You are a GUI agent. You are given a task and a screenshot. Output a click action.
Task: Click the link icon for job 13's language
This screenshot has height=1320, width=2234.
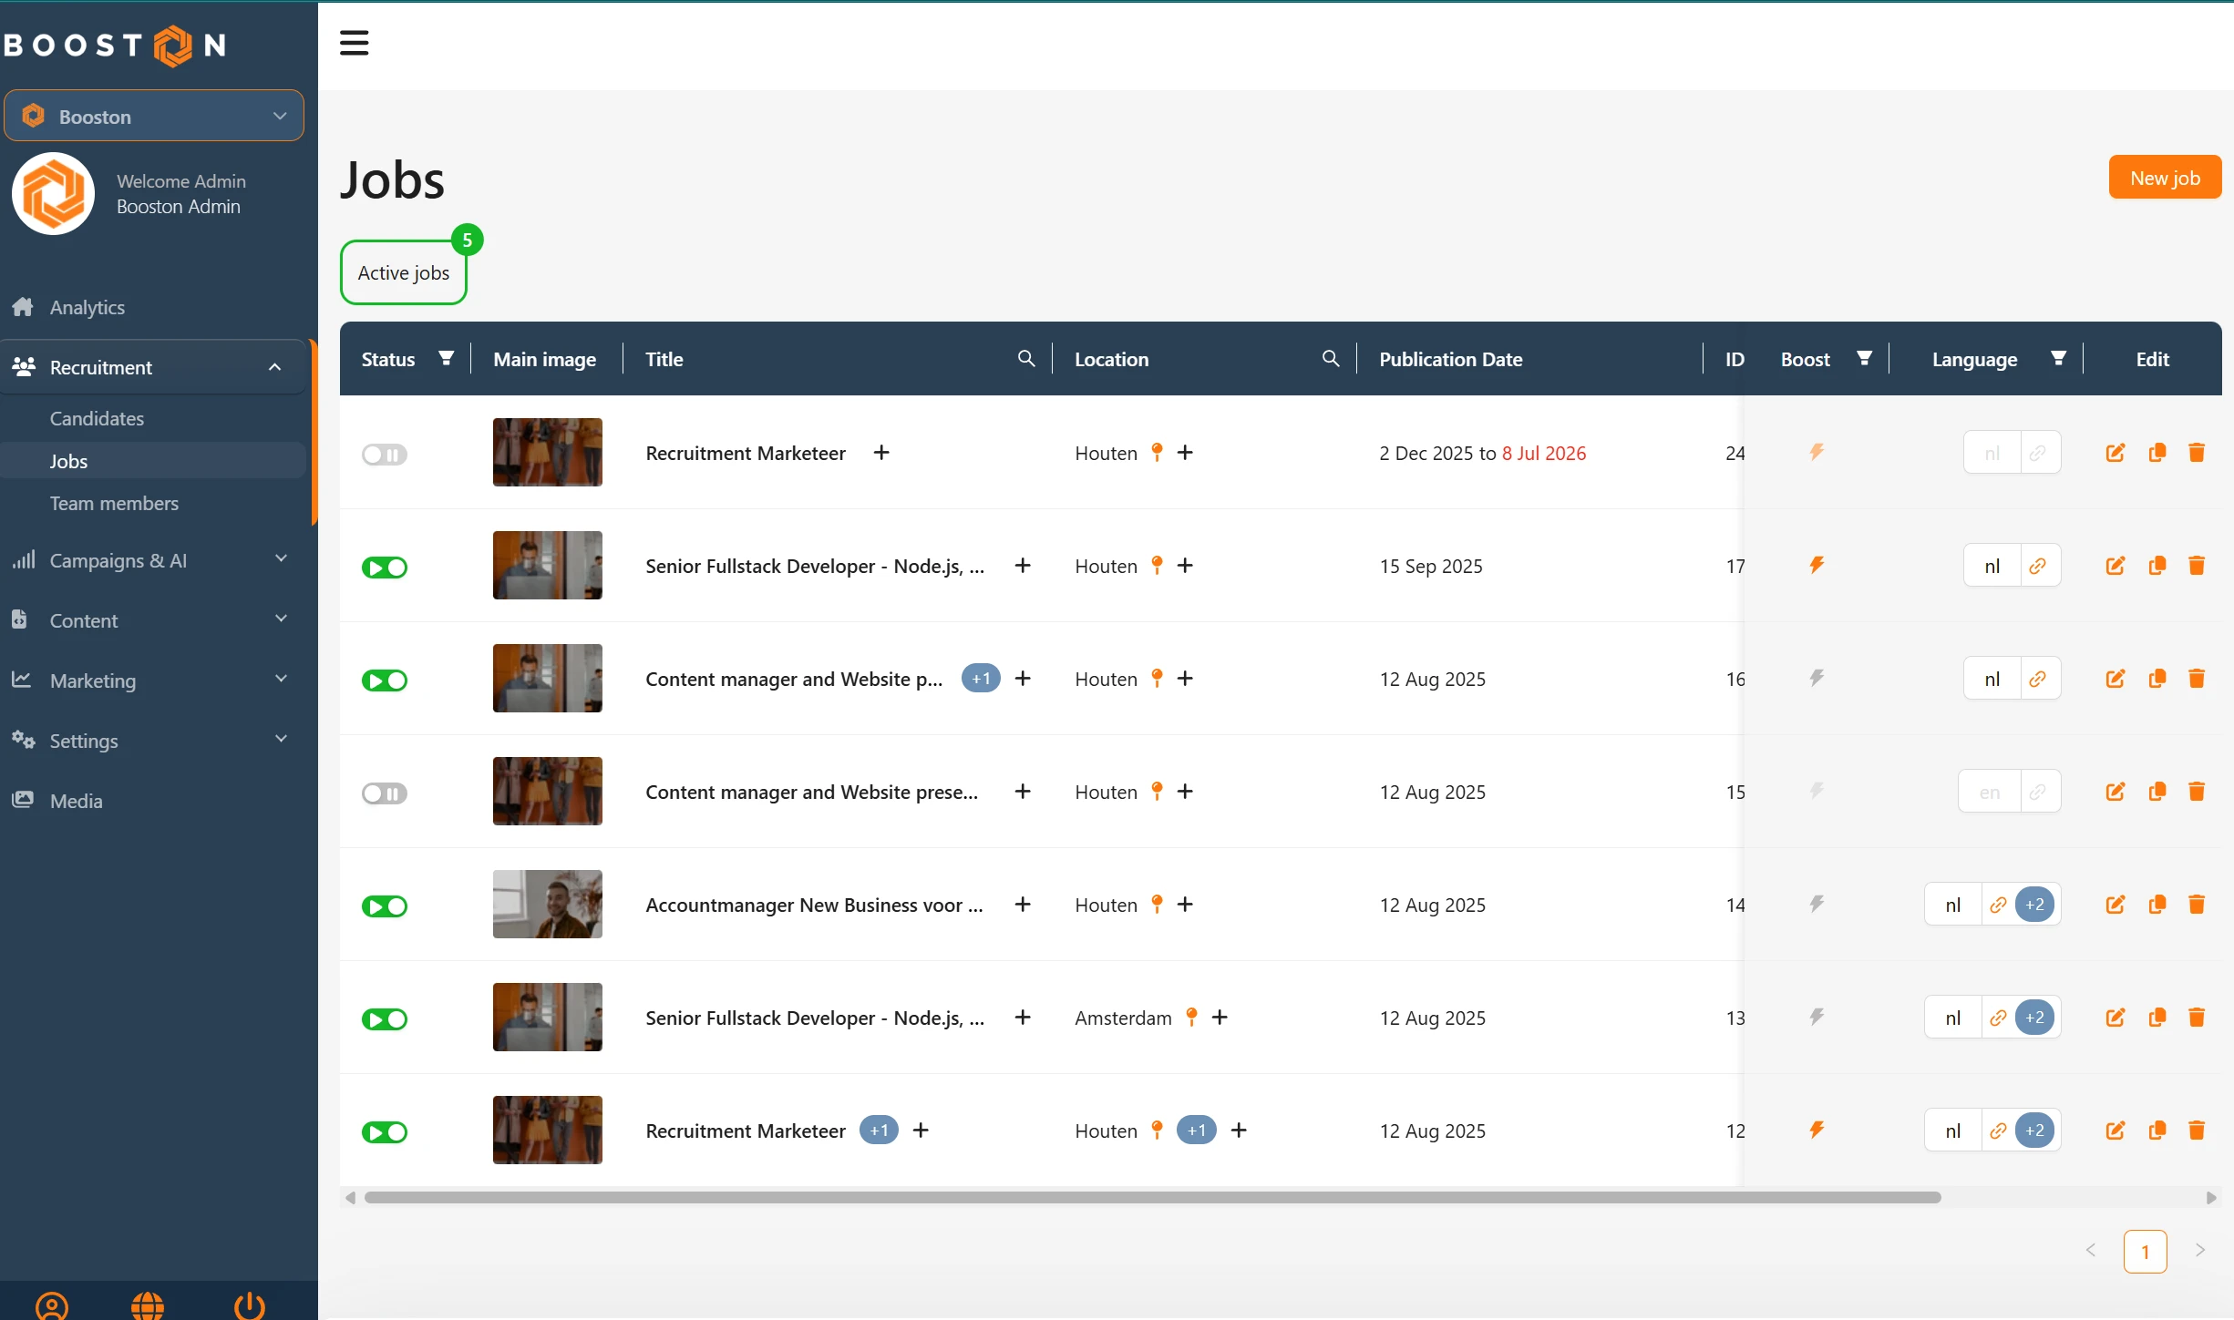coord(1997,1018)
